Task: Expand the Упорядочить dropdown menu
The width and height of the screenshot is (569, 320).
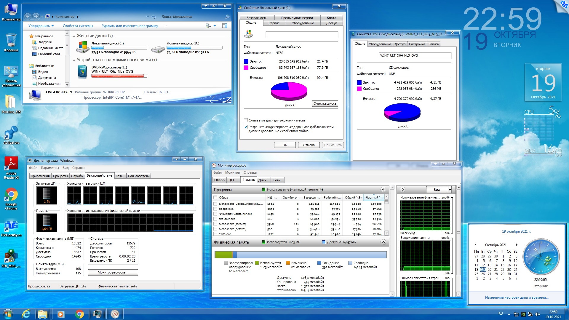Action: [41, 26]
